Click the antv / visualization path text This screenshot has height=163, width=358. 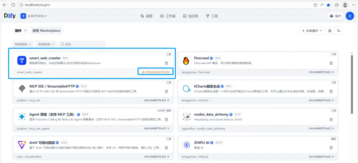(29, 157)
